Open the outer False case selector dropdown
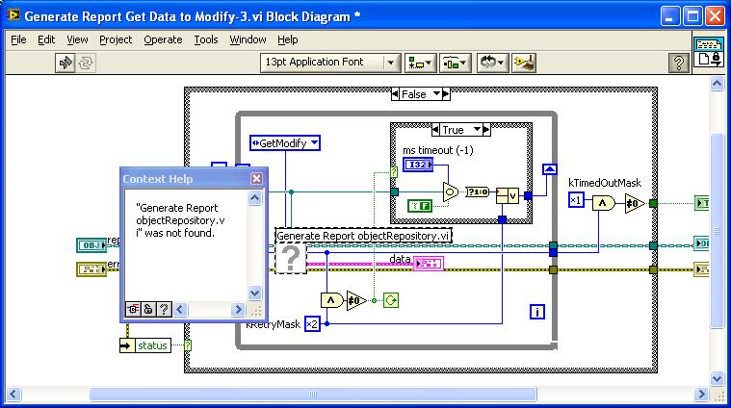731x408 pixels. 436,94
